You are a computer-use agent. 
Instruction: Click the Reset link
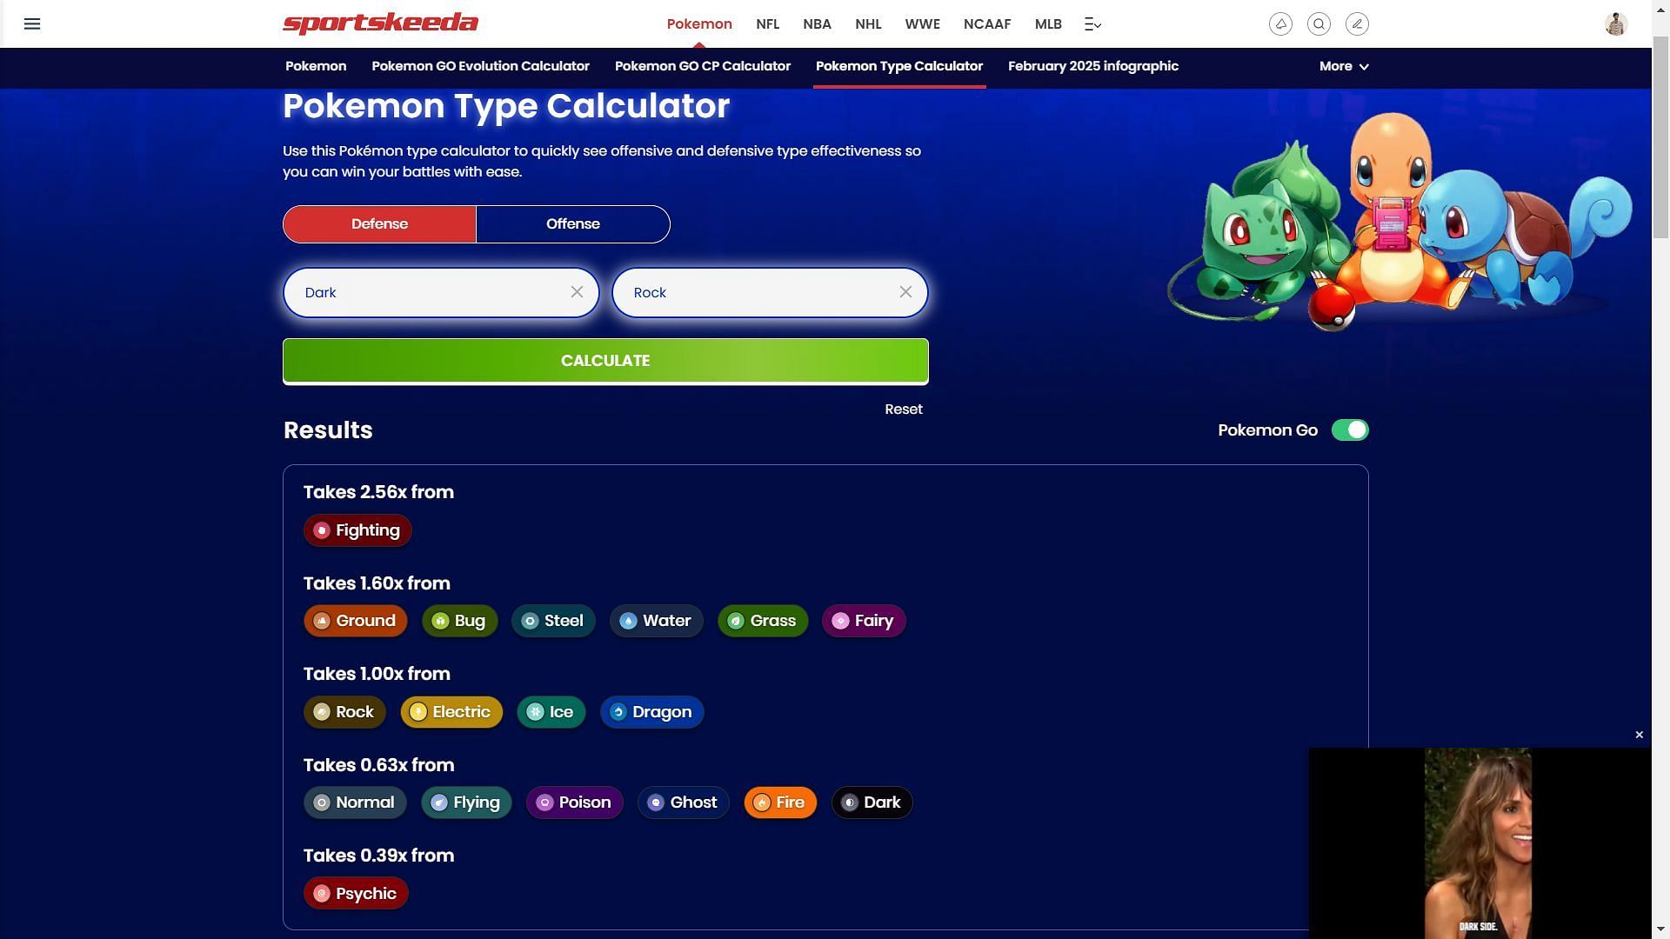904,410
